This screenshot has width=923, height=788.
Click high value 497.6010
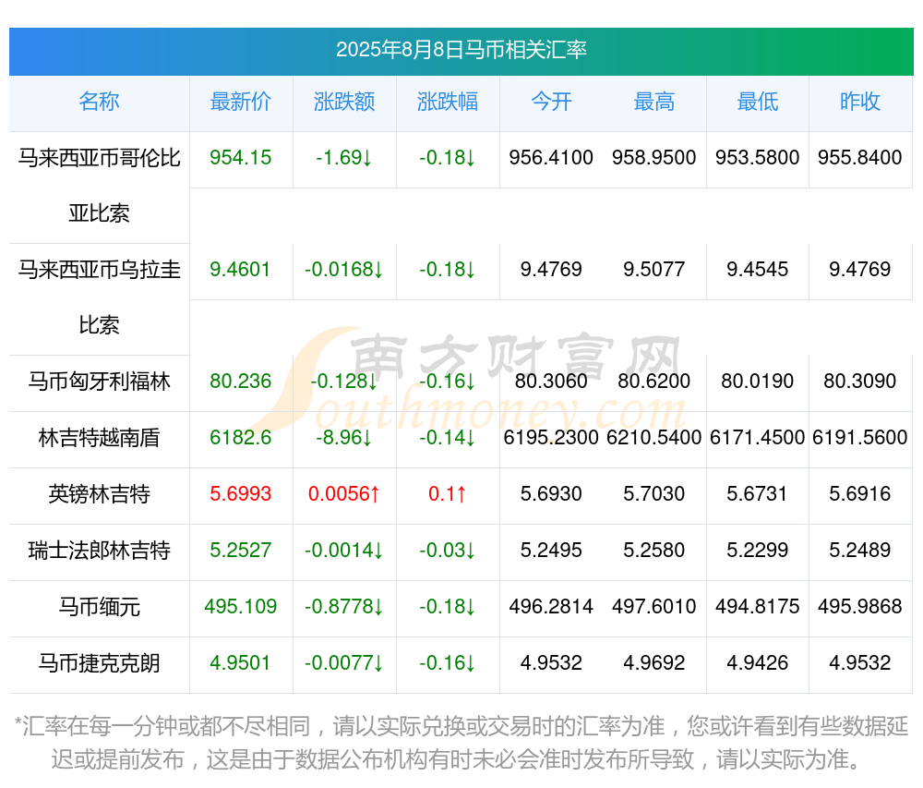654,607
